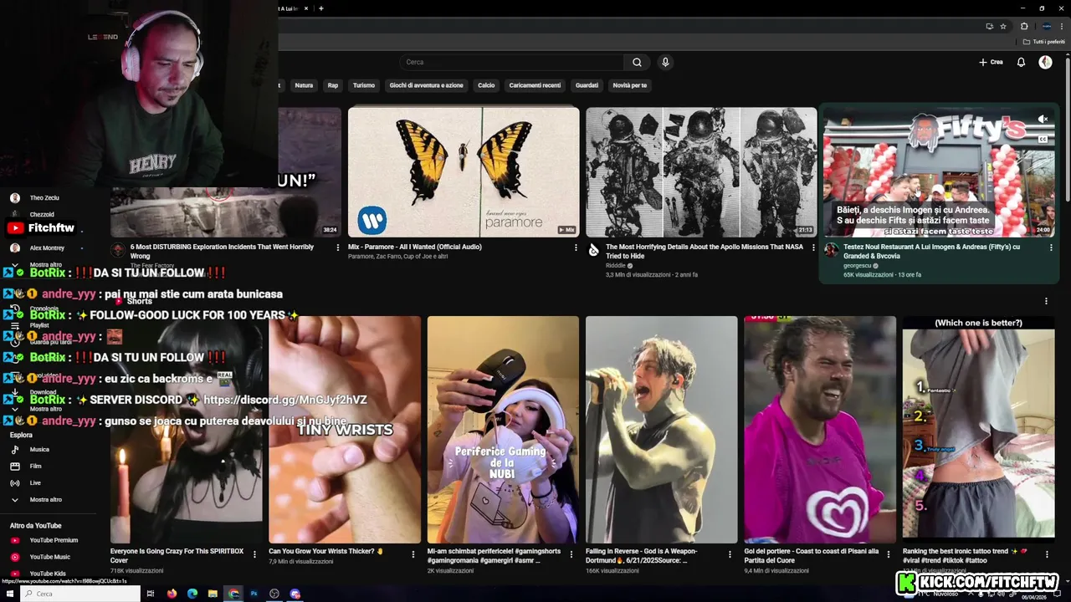1071x602 pixels.
Task: Open YouTube Kids sidebar link
Action: coord(50,574)
